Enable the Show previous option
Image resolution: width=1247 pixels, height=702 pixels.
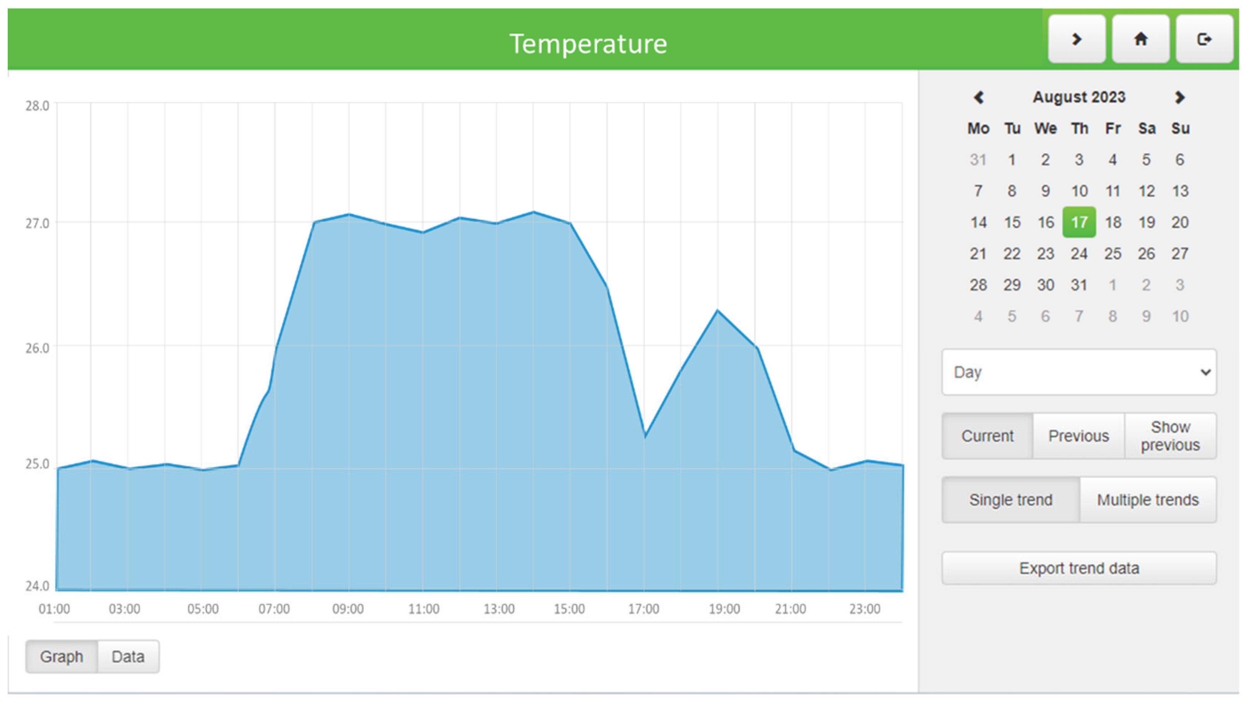(x=1170, y=435)
